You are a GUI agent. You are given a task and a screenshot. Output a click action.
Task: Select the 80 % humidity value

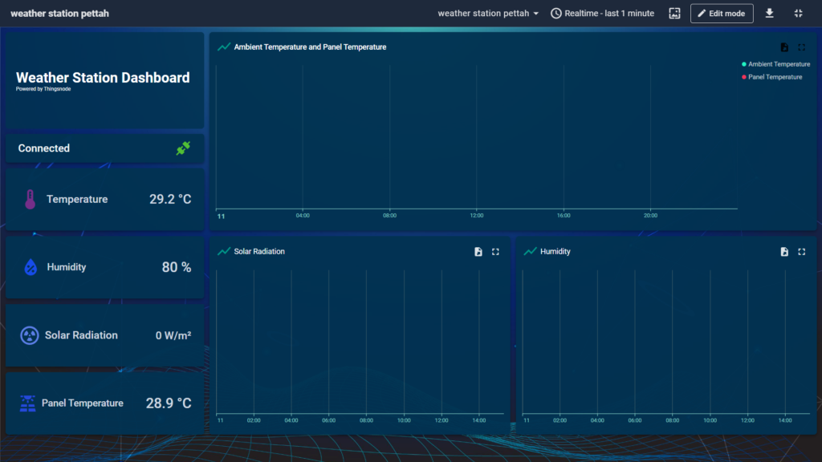pyautogui.click(x=177, y=267)
